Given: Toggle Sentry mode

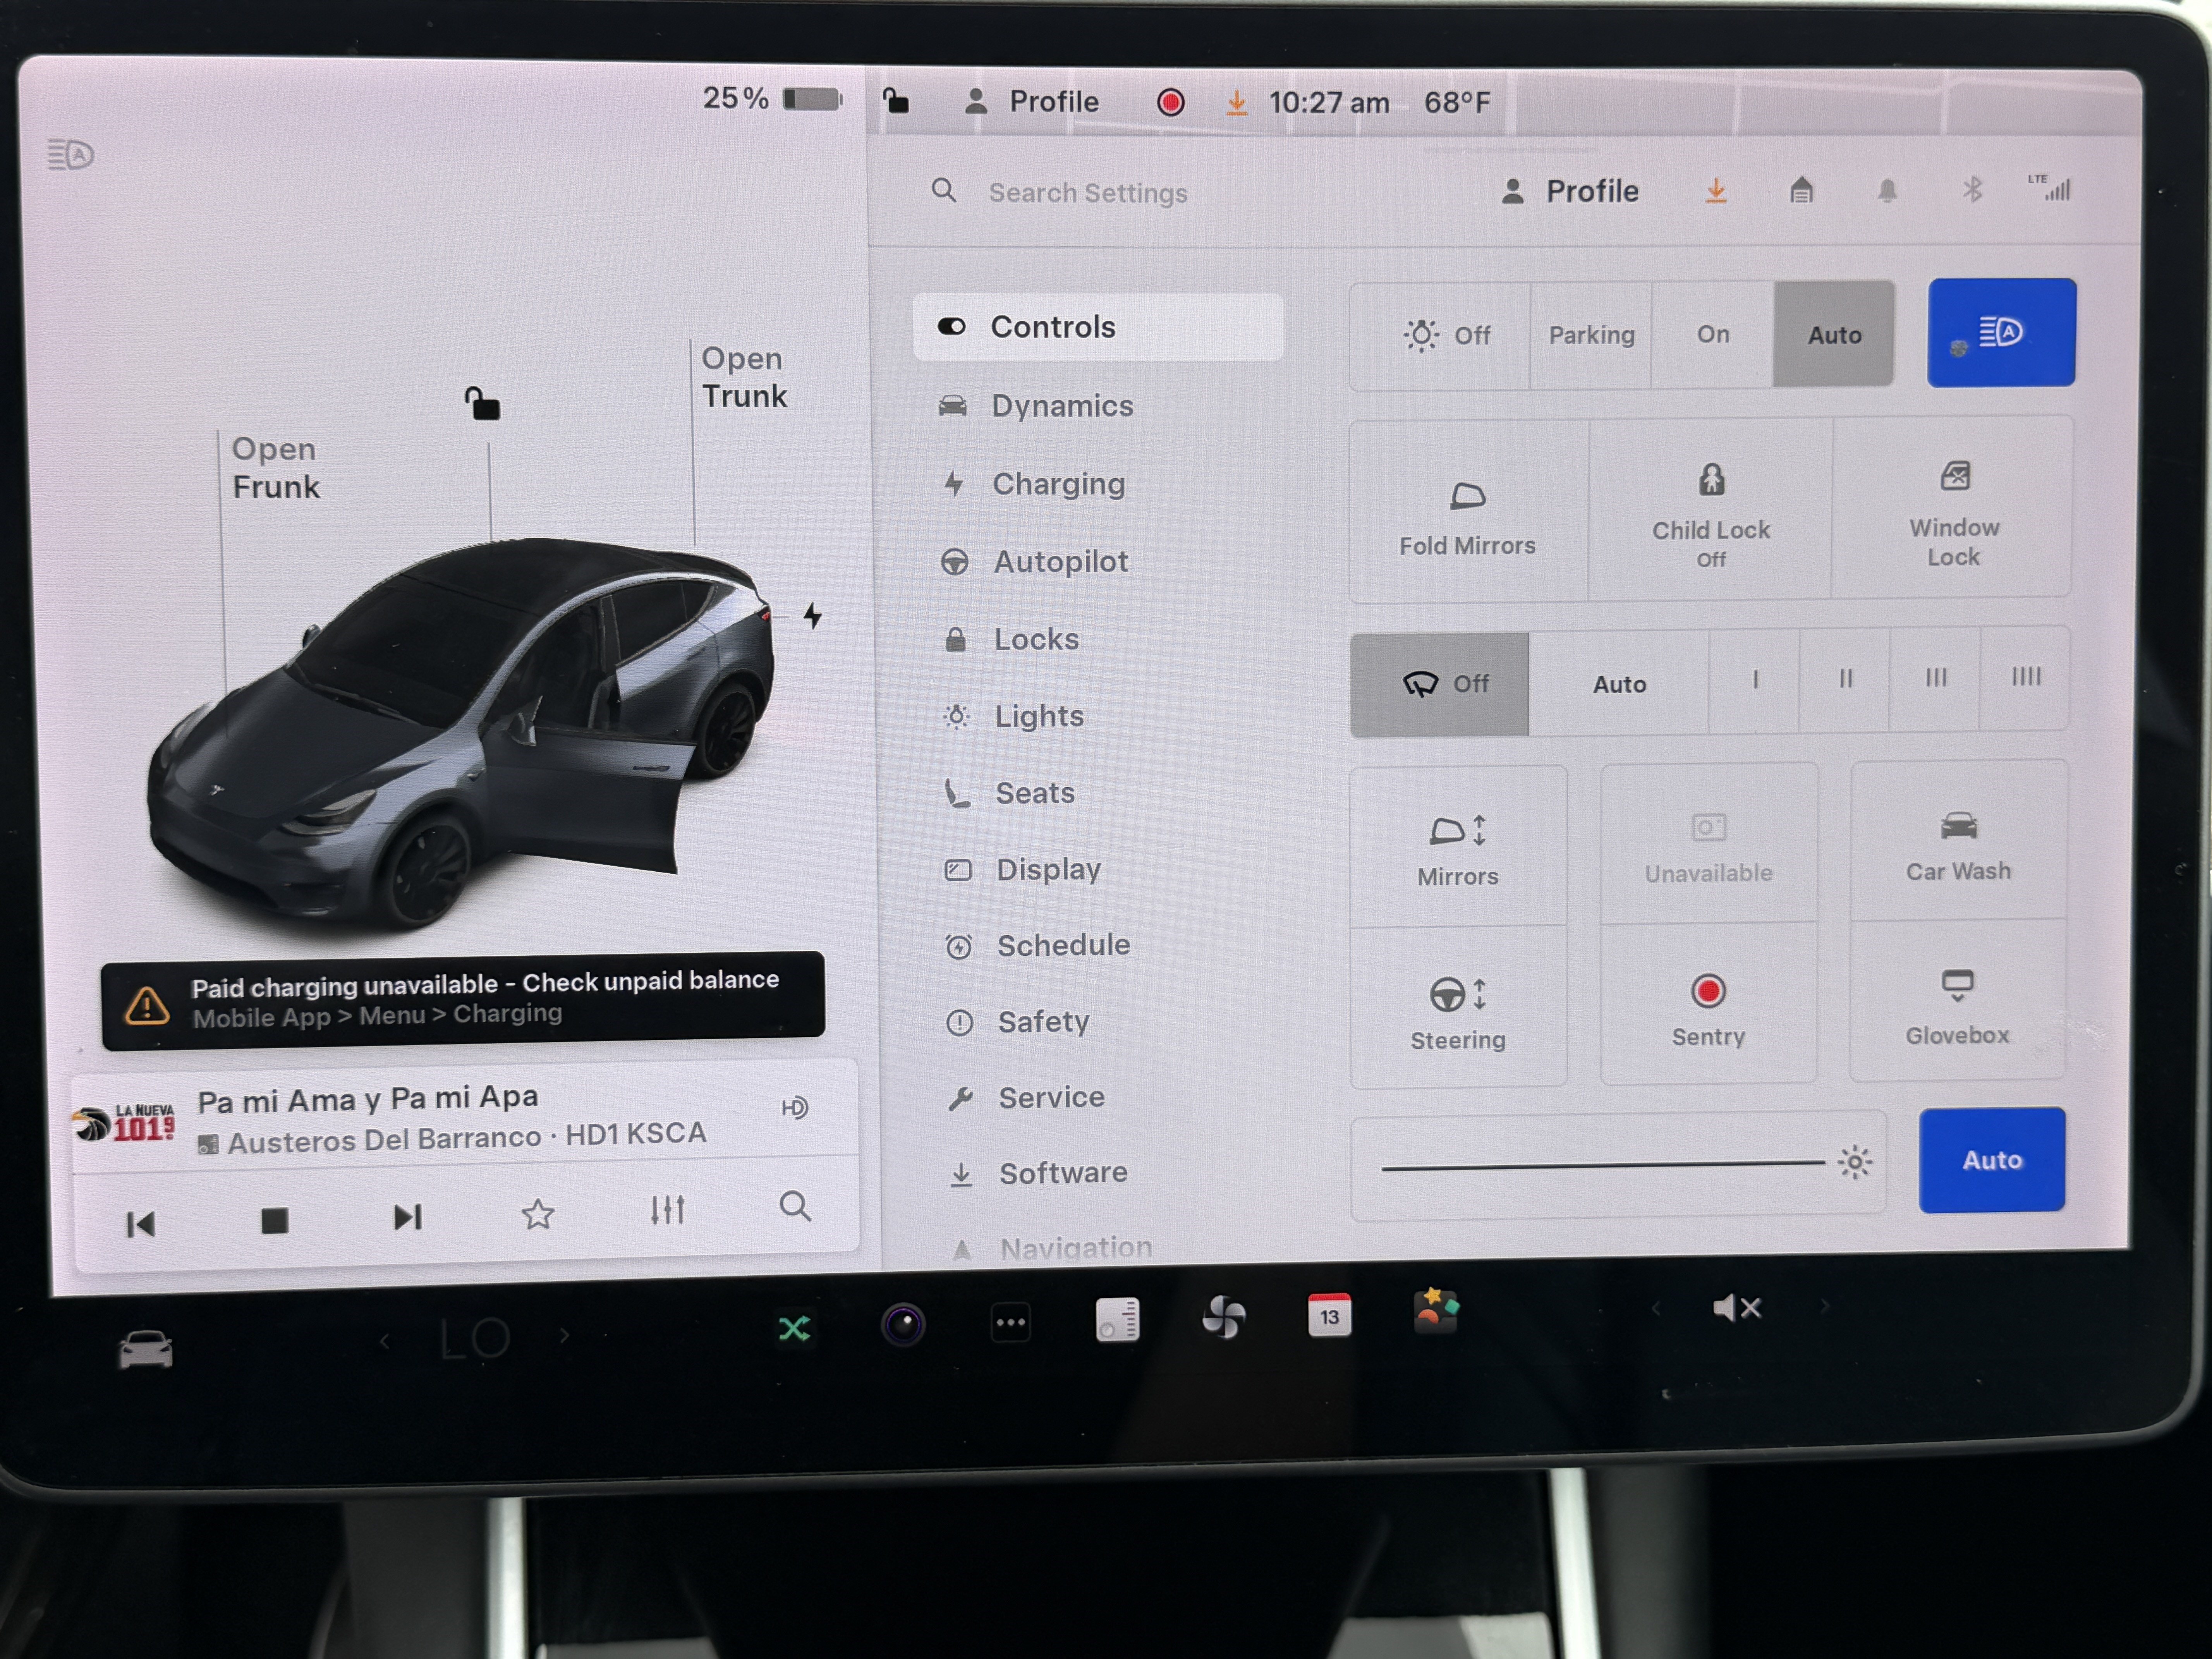Looking at the screenshot, I should tap(1708, 1004).
